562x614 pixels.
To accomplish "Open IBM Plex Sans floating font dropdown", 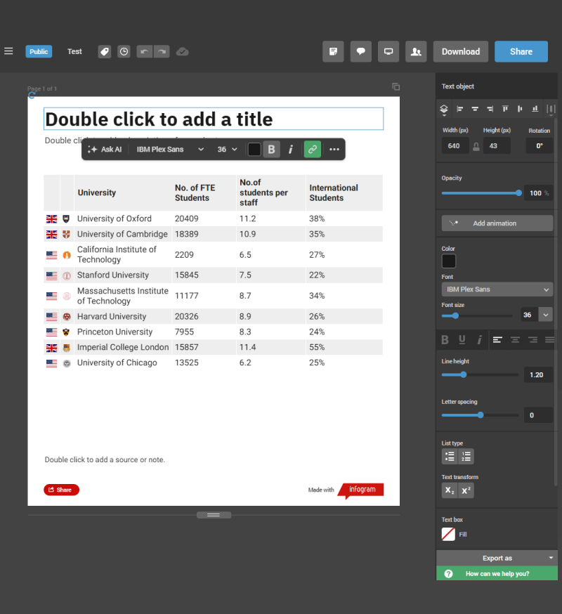I will pyautogui.click(x=170, y=149).
